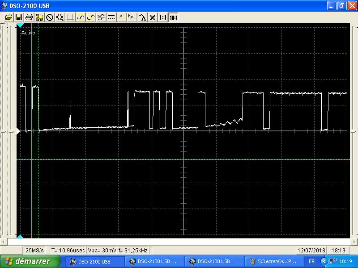Click the channel ground level arrow marker
Viewport: 358px width, 268px height.
[x=18, y=131]
